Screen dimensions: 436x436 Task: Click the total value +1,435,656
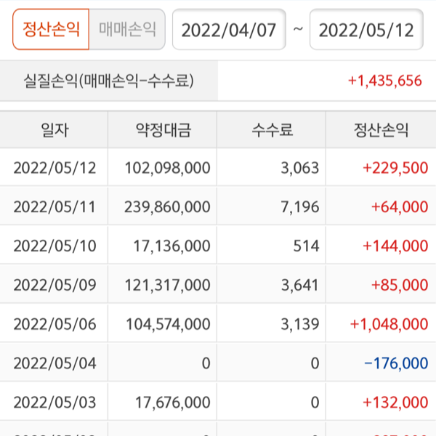[384, 80]
